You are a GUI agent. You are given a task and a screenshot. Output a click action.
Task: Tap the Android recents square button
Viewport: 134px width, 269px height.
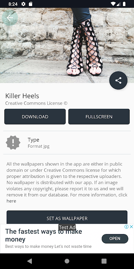[104, 261]
